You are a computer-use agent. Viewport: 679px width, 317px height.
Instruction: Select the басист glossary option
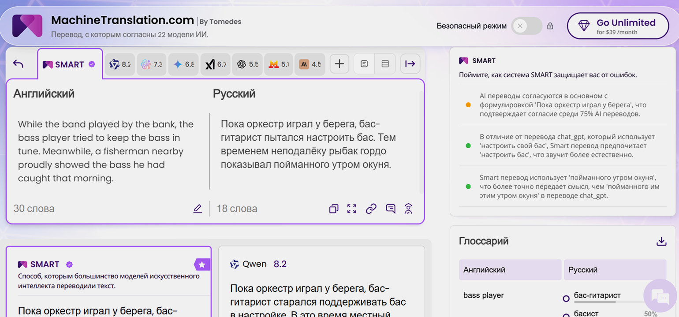(x=566, y=314)
